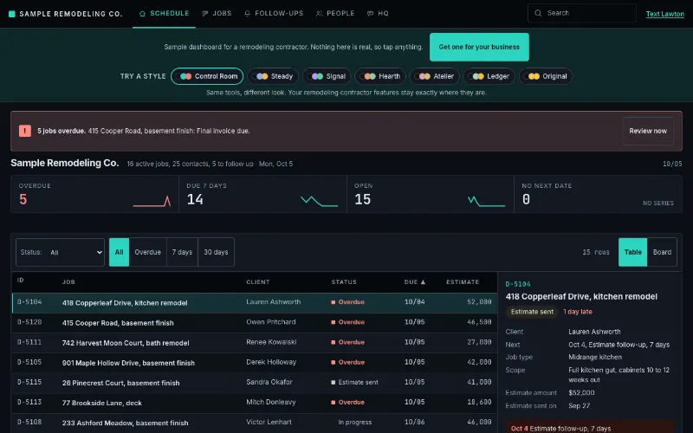Click the red exclamation alert icon
The image size is (693, 433).
pos(25,131)
